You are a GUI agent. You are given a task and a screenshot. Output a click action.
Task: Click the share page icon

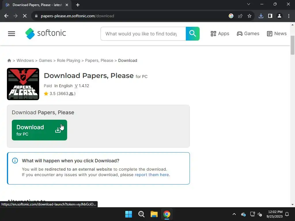[x=240, y=16]
